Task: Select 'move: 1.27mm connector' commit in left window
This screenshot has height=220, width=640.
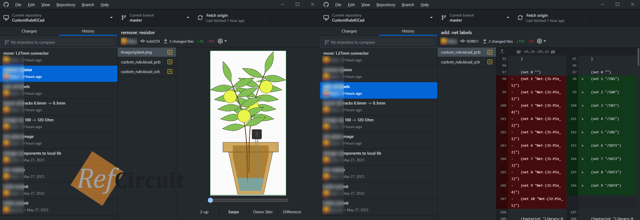Action: pos(59,57)
